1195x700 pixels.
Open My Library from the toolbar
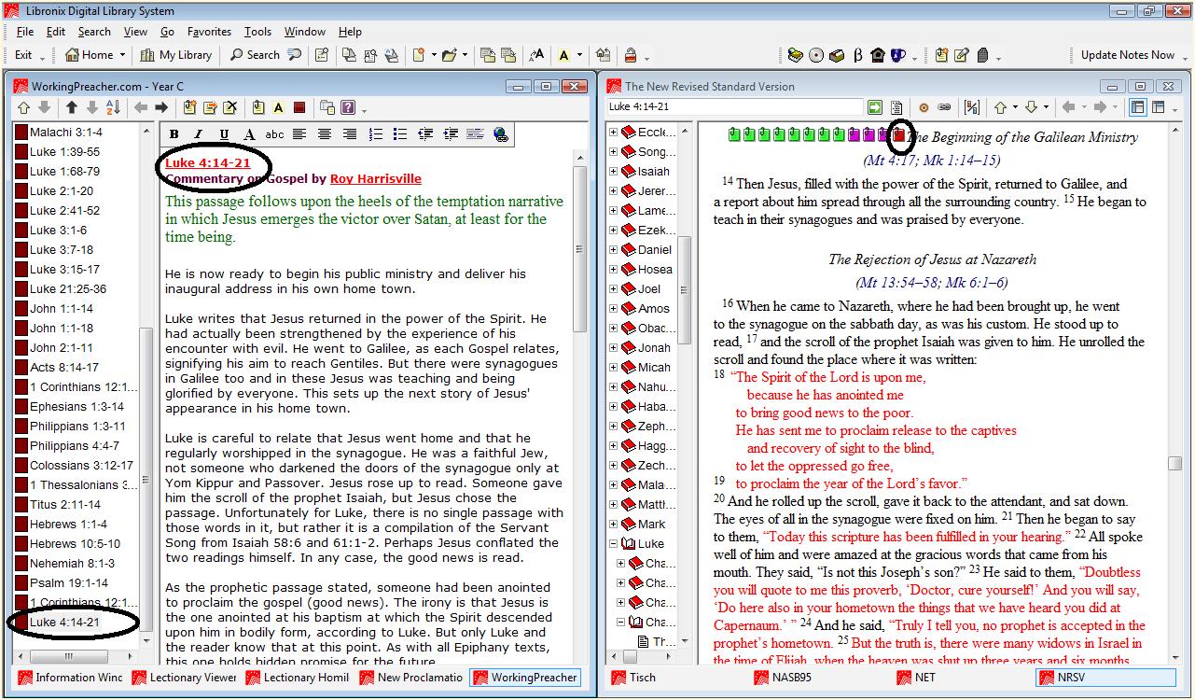click(175, 55)
